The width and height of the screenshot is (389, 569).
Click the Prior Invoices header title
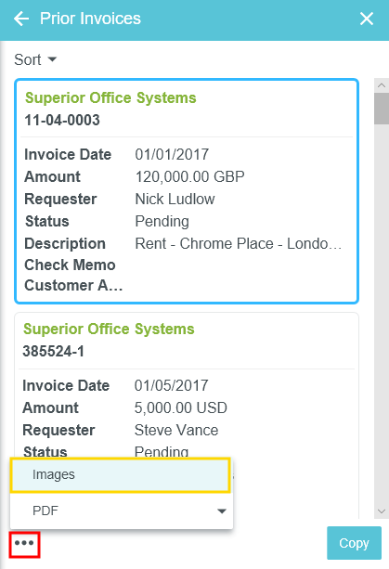pyautogui.click(x=90, y=19)
